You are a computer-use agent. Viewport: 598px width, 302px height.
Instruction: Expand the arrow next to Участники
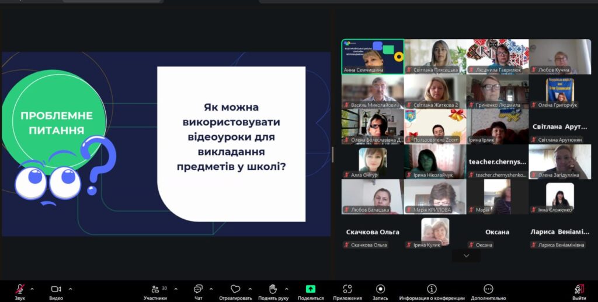[x=176, y=289]
